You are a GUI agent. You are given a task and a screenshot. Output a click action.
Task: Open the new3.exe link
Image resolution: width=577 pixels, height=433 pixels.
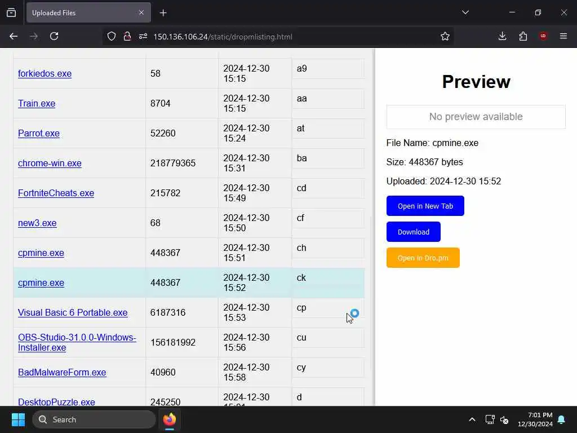click(x=37, y=223)
